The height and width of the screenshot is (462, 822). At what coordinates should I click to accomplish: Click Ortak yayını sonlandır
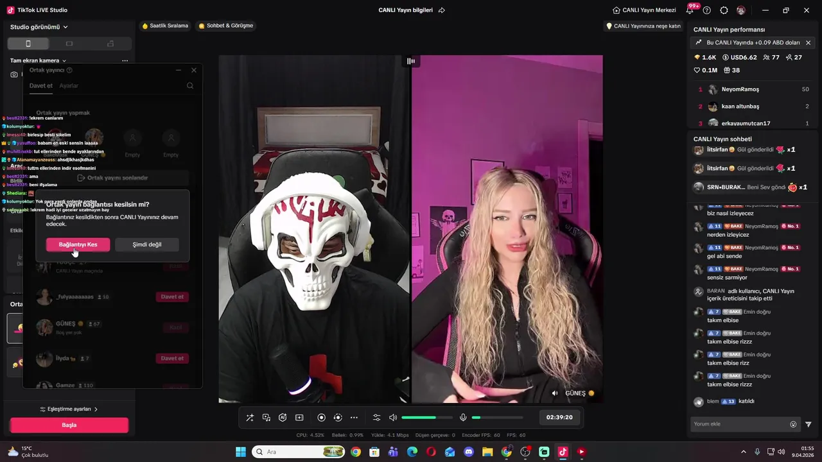tap(113, 178)
